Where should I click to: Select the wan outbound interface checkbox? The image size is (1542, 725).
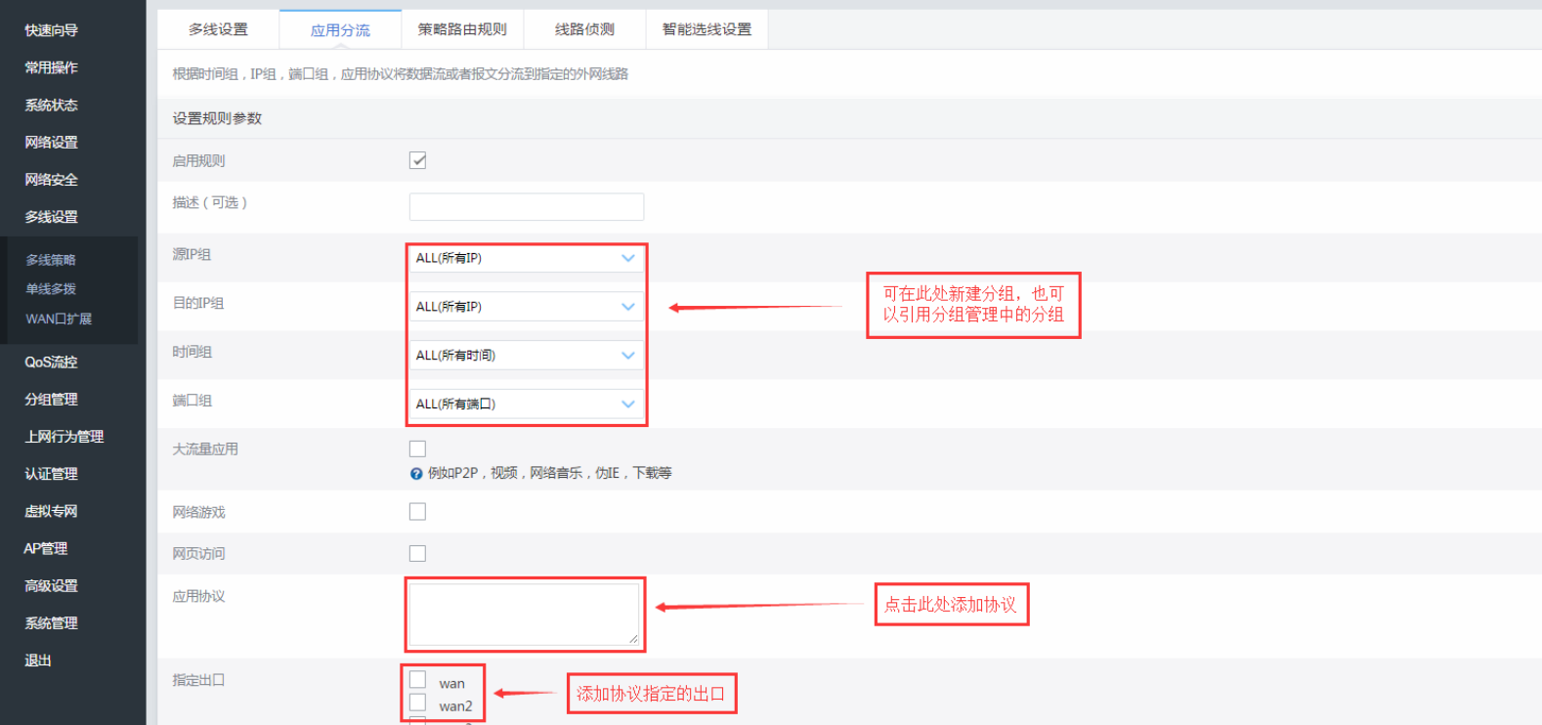click(x=418, y=680)
